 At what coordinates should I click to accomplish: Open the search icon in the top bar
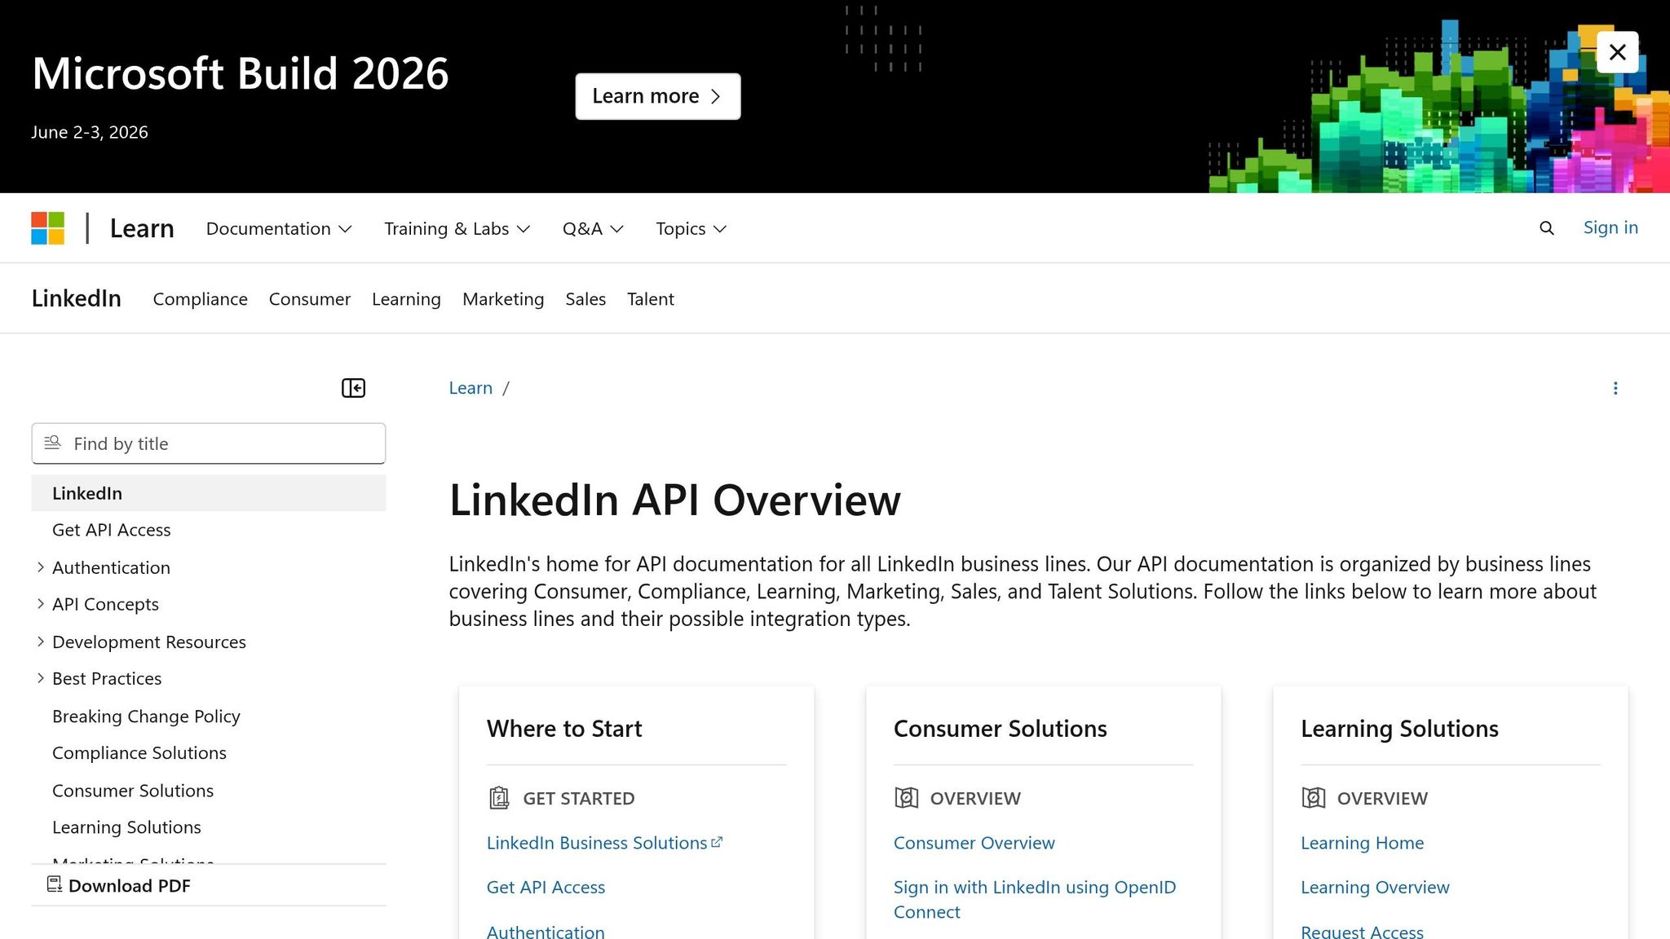click(x=1546, y=228)
